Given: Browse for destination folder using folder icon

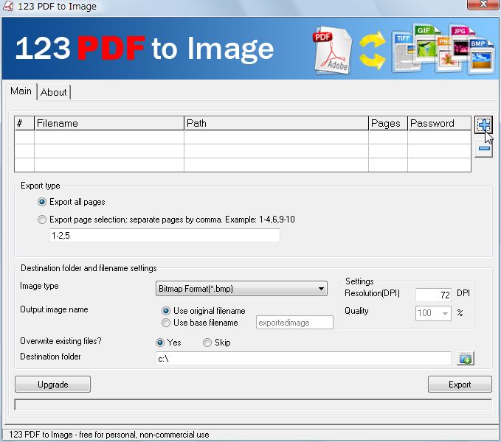Looking at the screenshot, I should point(466,359).
